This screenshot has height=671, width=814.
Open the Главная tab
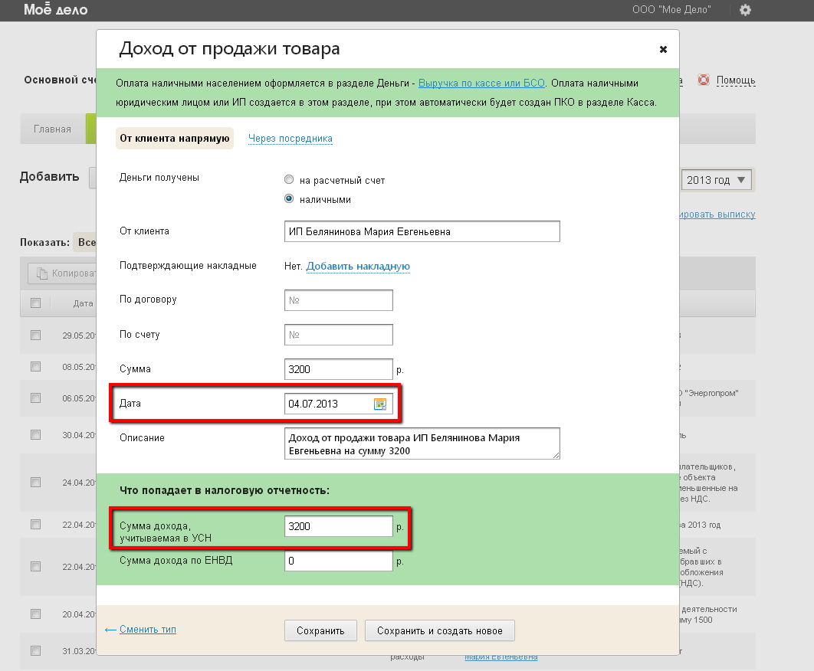pyautogui.click(x=52, y=129)
